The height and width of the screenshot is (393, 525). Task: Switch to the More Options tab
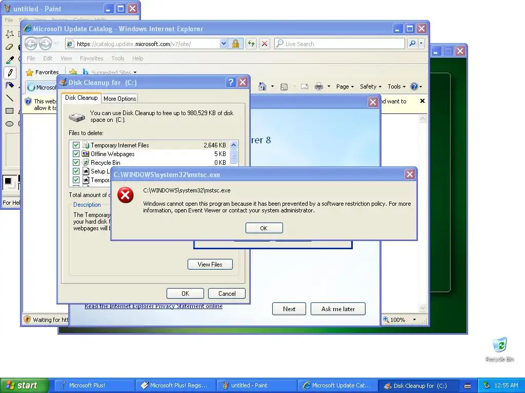(119, 99)
